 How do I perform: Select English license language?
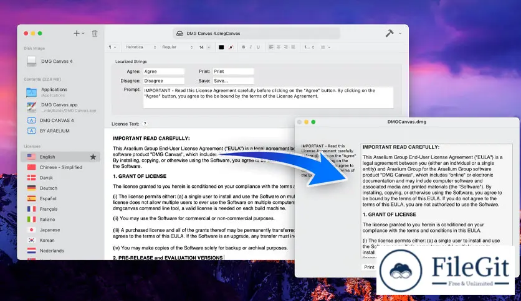[x=60, y=157]
